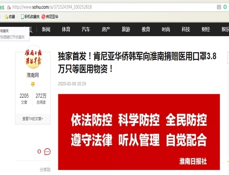The height and width of the screenshot is (175, 229).
Task: Click the fox badge icon under 淮南网
Action: (33, 84)
